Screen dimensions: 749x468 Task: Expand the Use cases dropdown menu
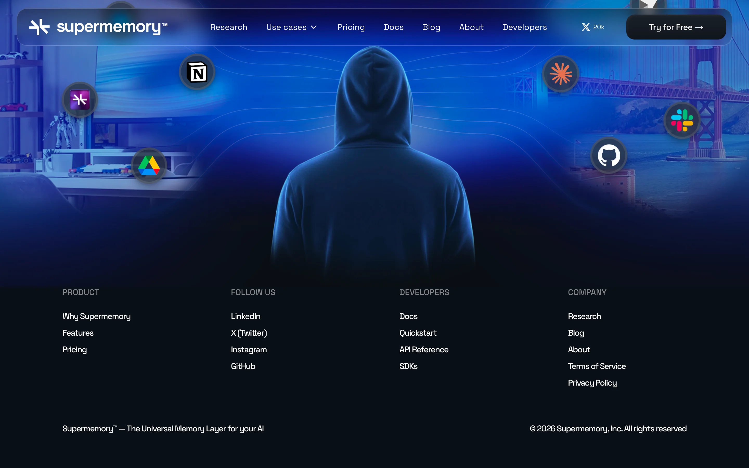point(291,27)
